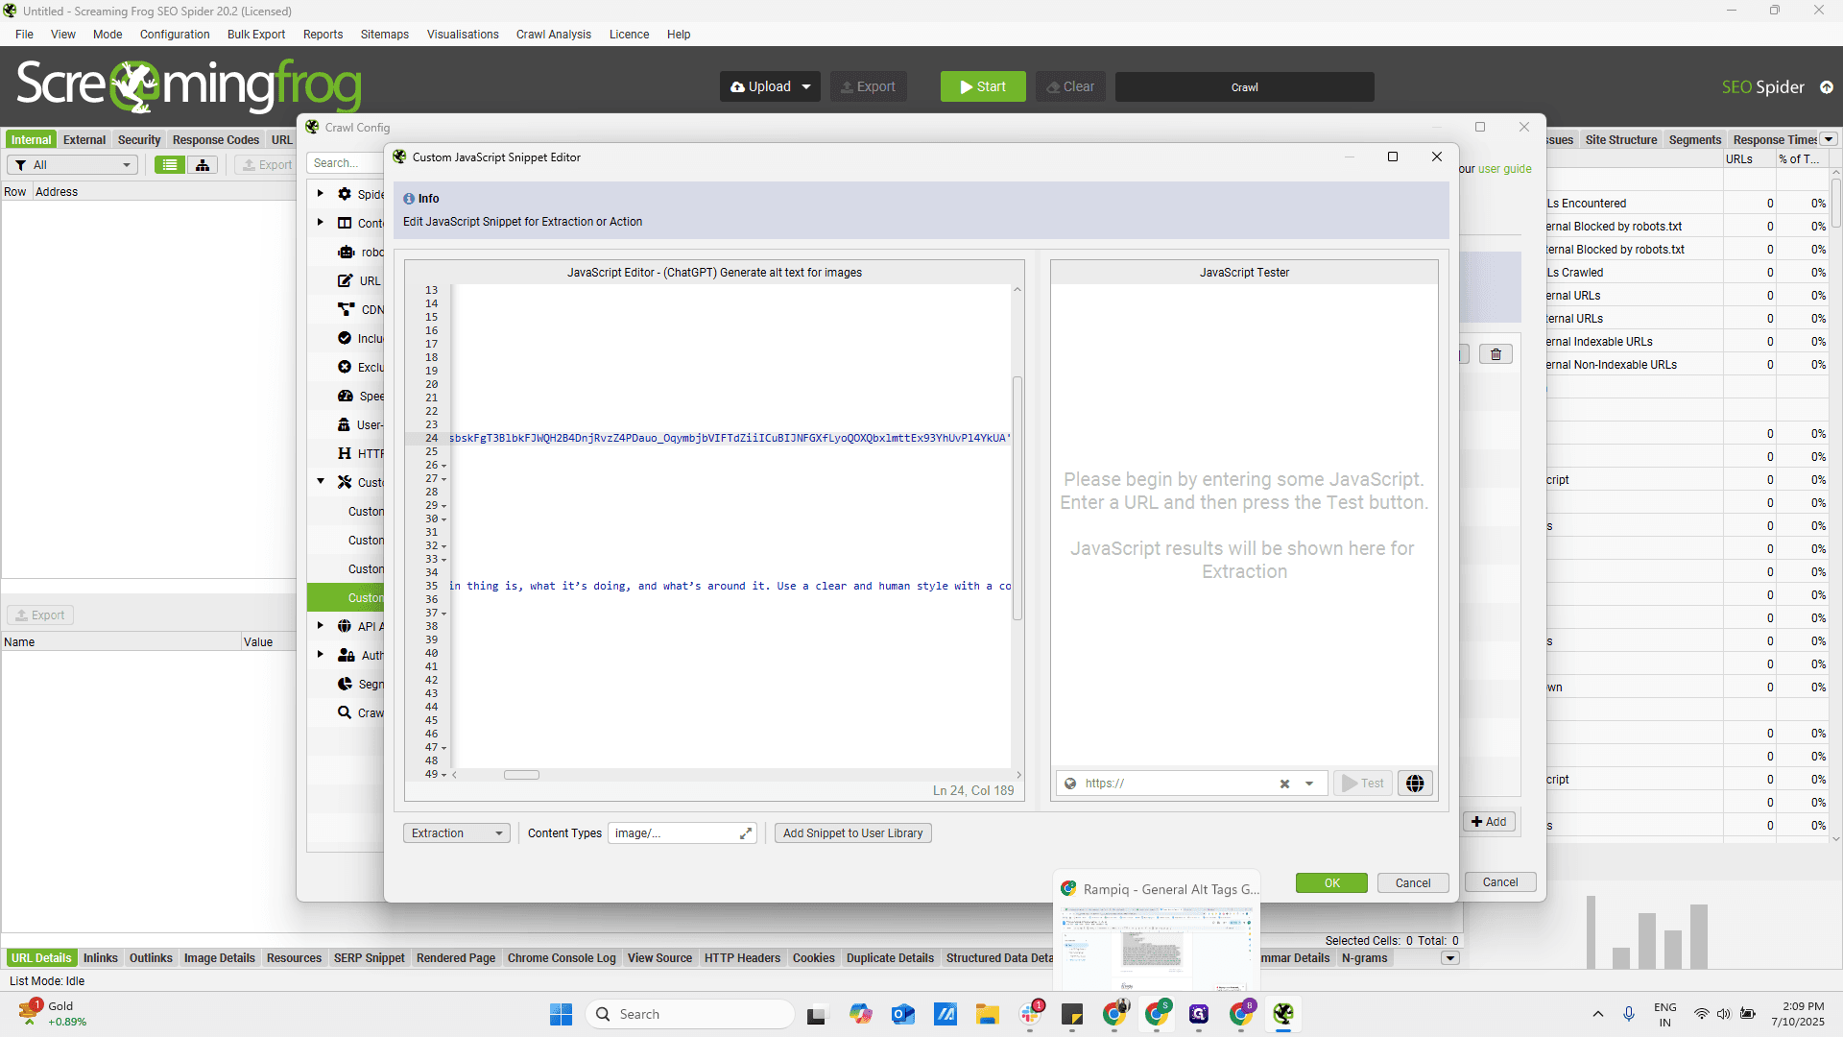Open the Visualisations menu
Image resolution: width=1843 pixels, height=1037 pixels.
[x=463, y=35]
